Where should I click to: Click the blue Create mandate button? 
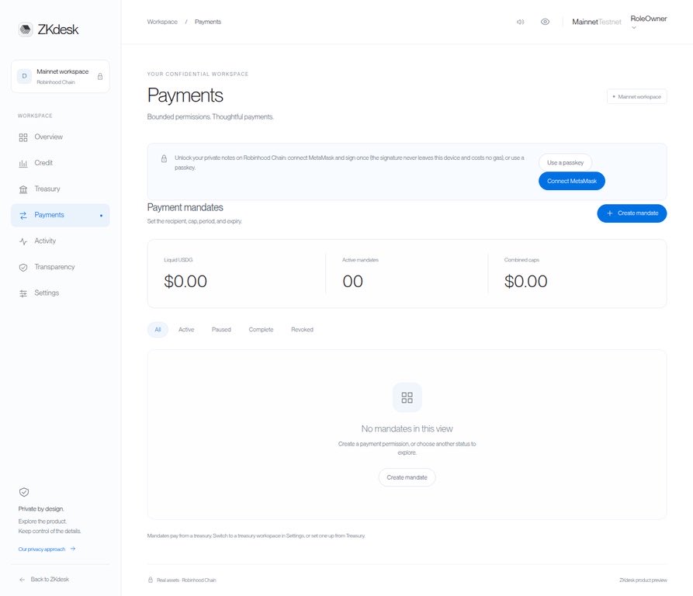(632, 213)
